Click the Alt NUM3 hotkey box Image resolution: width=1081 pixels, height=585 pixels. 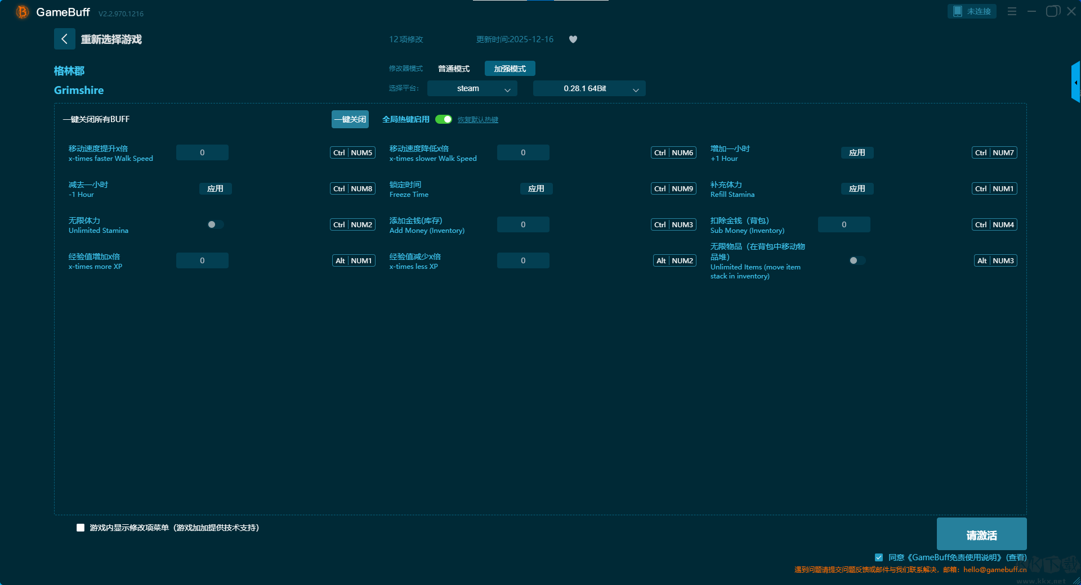(995, 260)
